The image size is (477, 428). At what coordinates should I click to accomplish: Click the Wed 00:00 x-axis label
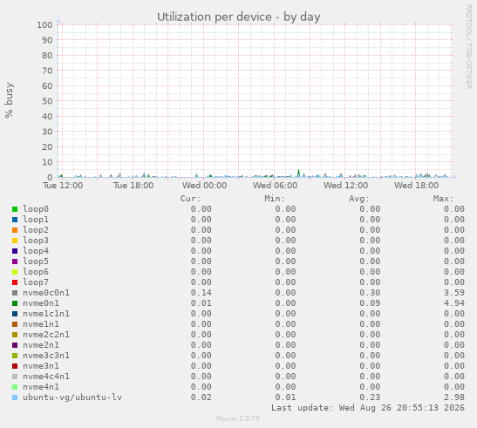204,186
